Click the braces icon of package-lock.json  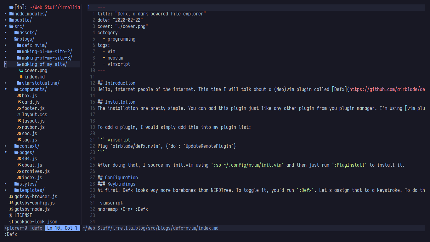(x=11, y=222)
